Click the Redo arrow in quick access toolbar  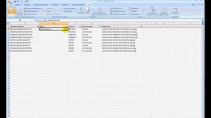coord(22,1)
